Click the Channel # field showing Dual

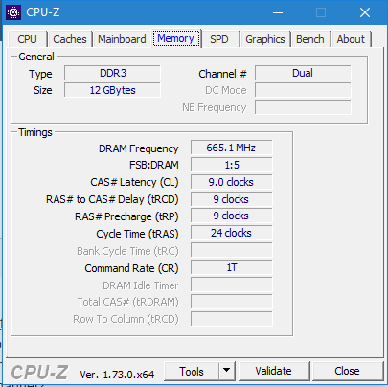[303, 73]
